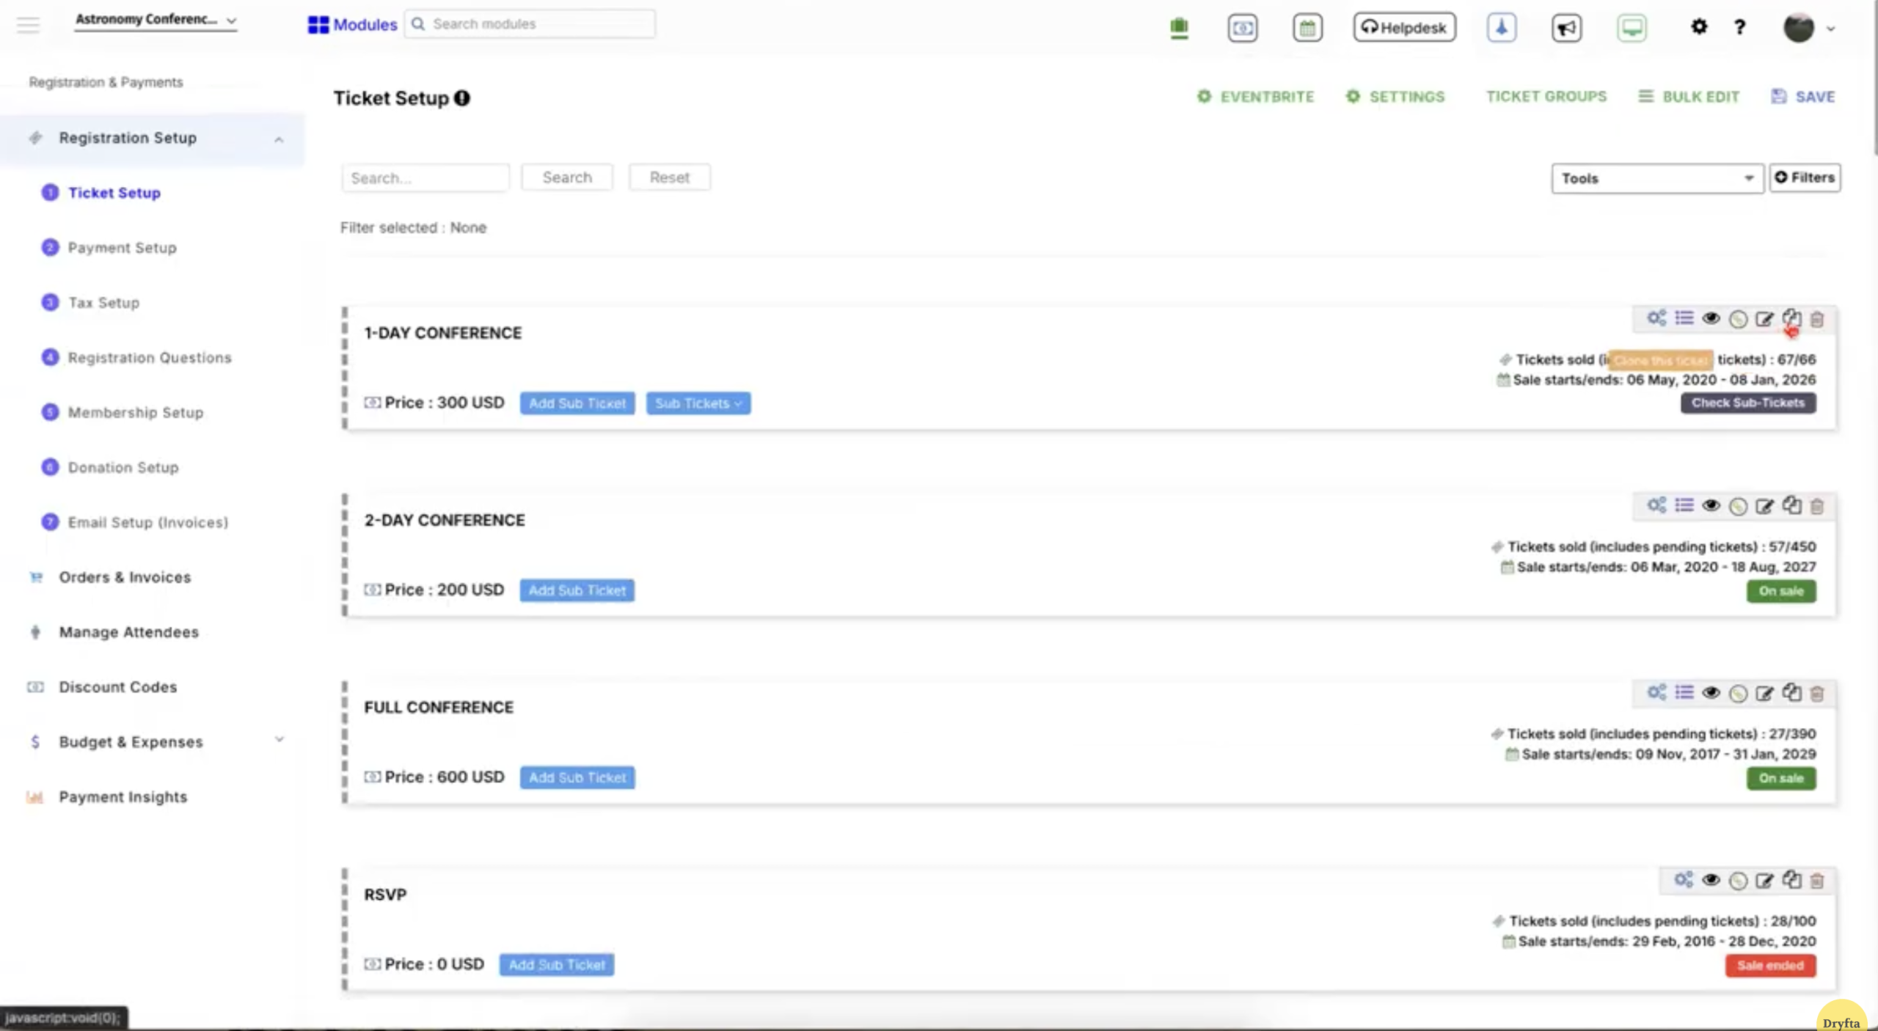Open Payment Setup in sidebar
The image size is (1878, 1031).
(122, 248)
